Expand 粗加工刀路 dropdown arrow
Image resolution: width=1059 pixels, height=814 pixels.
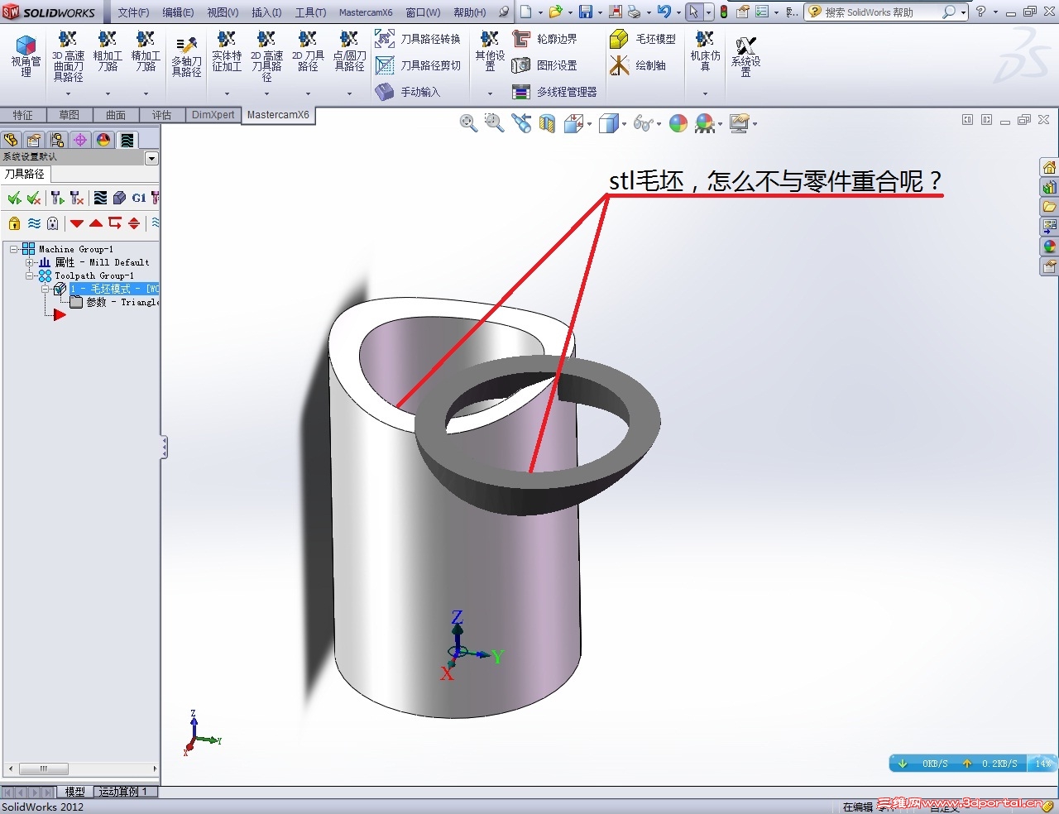(108, 93)
